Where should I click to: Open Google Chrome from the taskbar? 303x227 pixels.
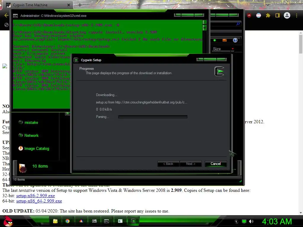67,221
